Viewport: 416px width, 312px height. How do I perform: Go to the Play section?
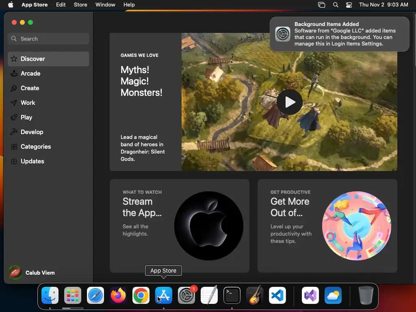[x=48, y=117]
